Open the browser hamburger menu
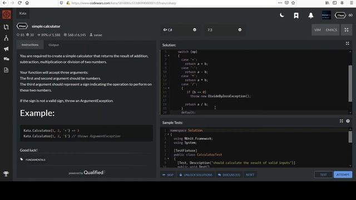 [351, 3]
